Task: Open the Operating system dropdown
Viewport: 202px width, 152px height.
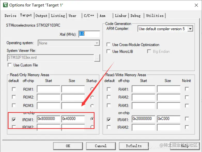Action: coord(69,43)
